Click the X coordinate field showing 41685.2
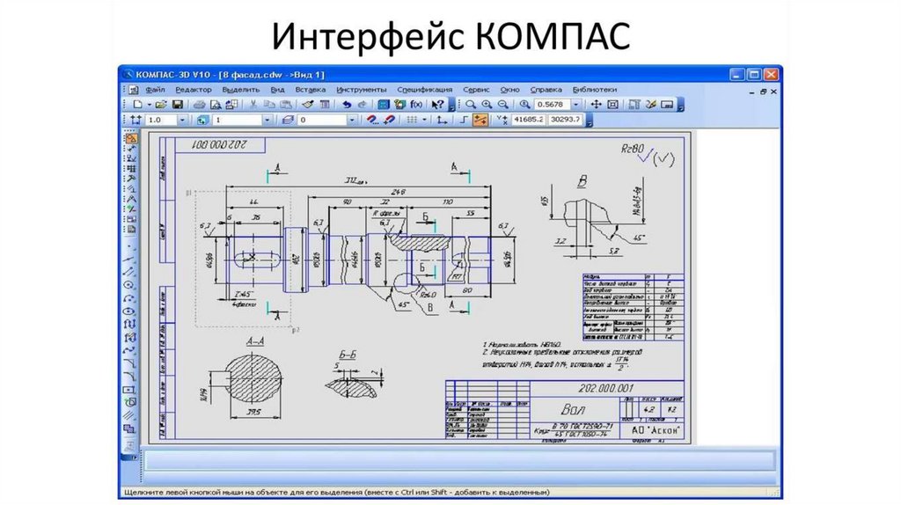Viewport: 901px width, 505px height. pos(529,120)
